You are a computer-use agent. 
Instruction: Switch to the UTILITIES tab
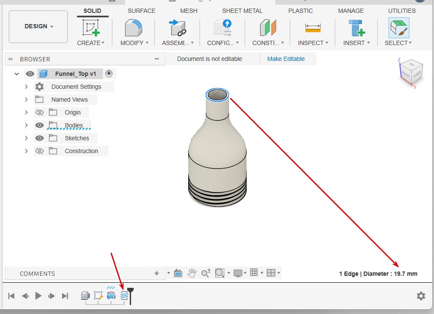tap(402, 11)
